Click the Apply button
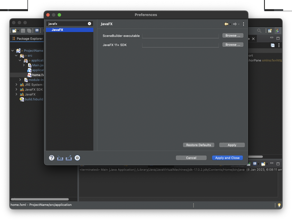292x221 pixels. click(232, 145)
